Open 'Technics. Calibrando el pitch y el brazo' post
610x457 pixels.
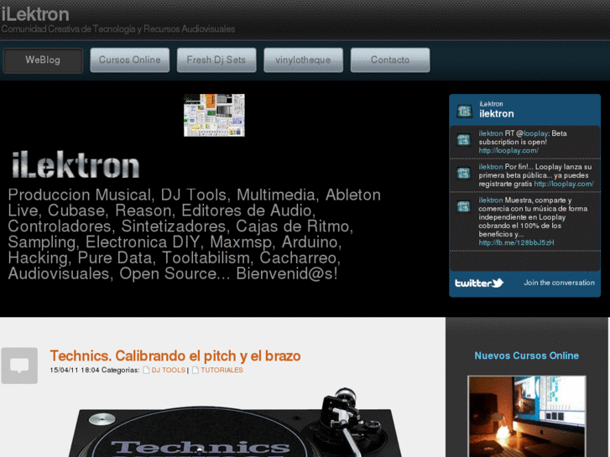tap(175, 356)
